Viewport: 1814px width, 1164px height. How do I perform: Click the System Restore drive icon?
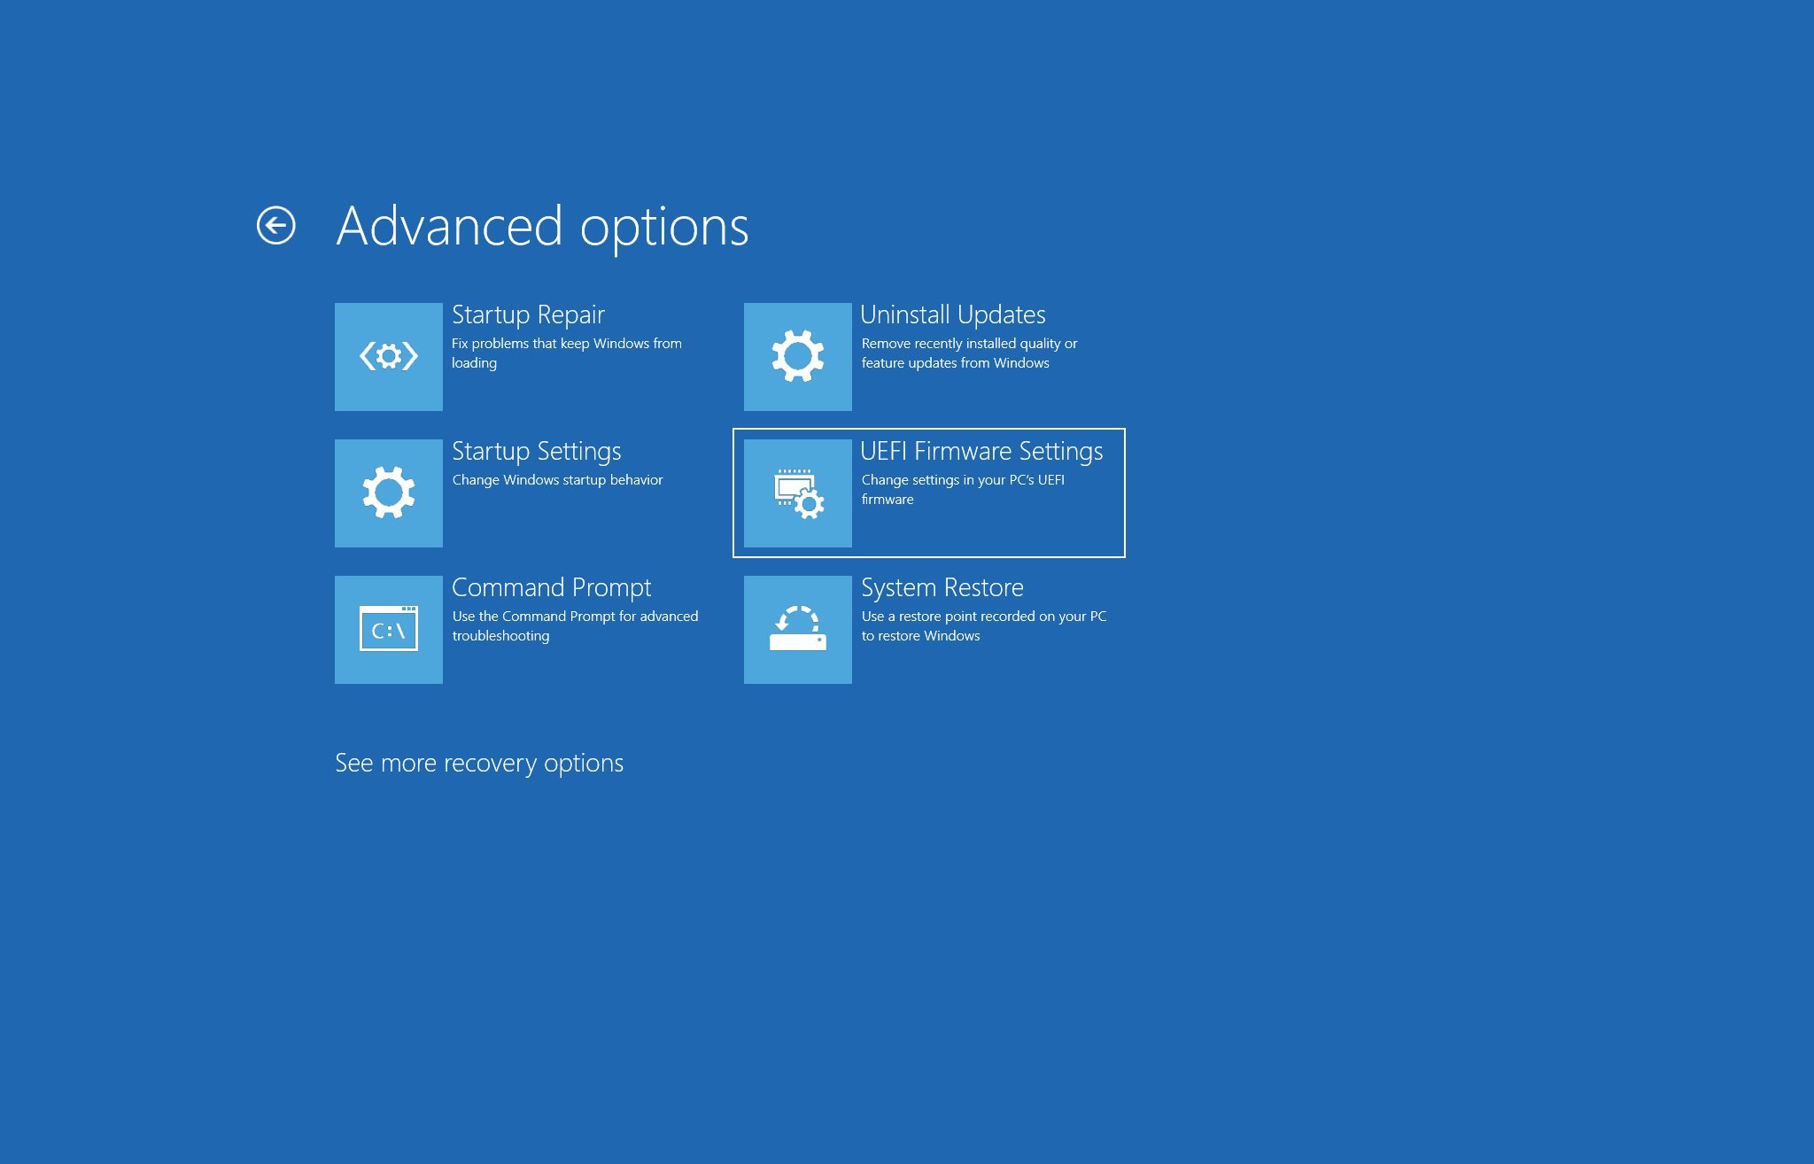tap(797, 629)
